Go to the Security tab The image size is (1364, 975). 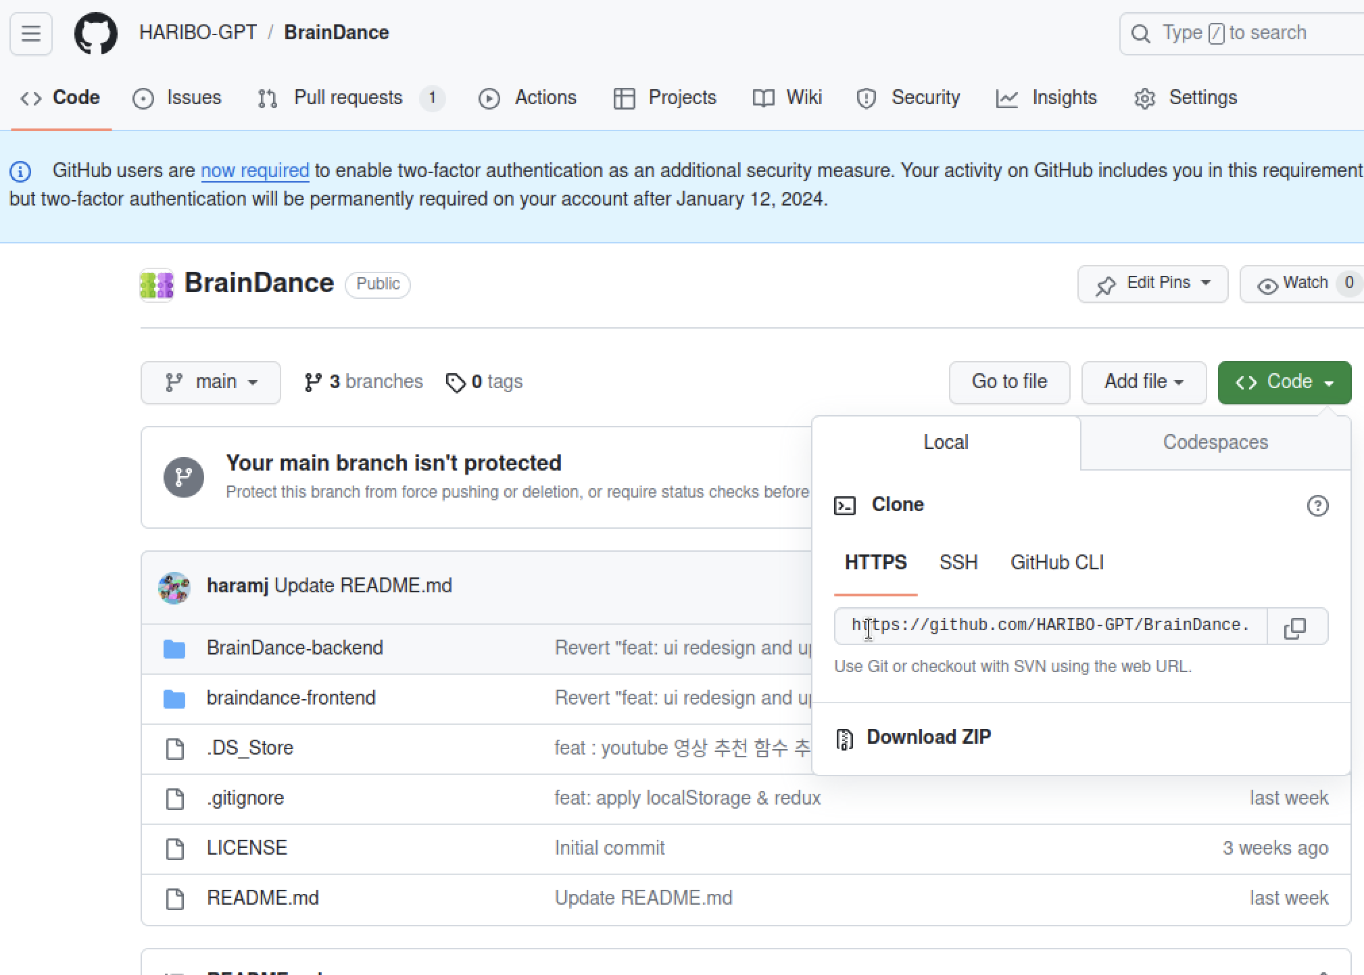(x=908, y=98)
